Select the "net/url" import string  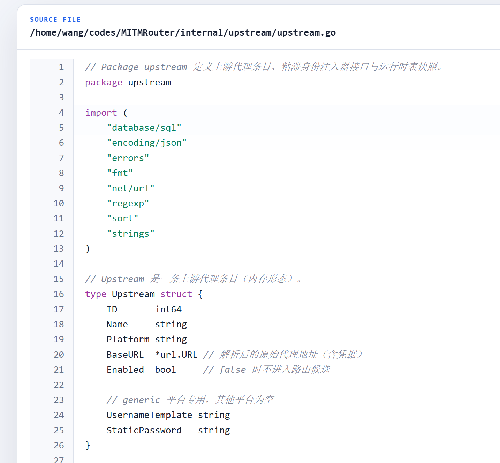coord(131,188)
